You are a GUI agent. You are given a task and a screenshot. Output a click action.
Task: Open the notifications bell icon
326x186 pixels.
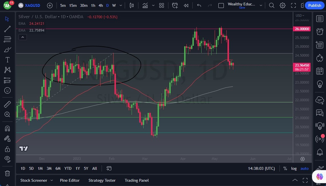point(319,152)
